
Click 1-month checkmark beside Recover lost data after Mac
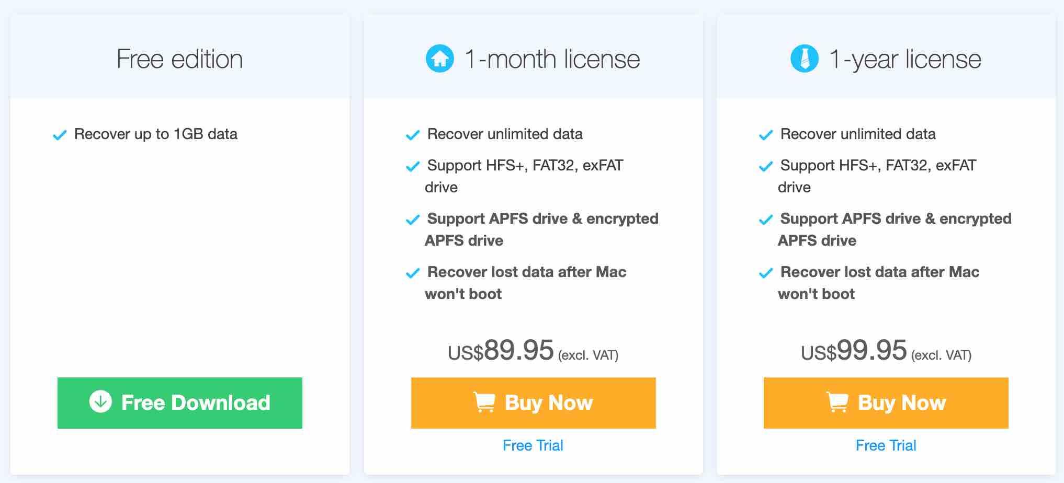(x=413, y=273)
